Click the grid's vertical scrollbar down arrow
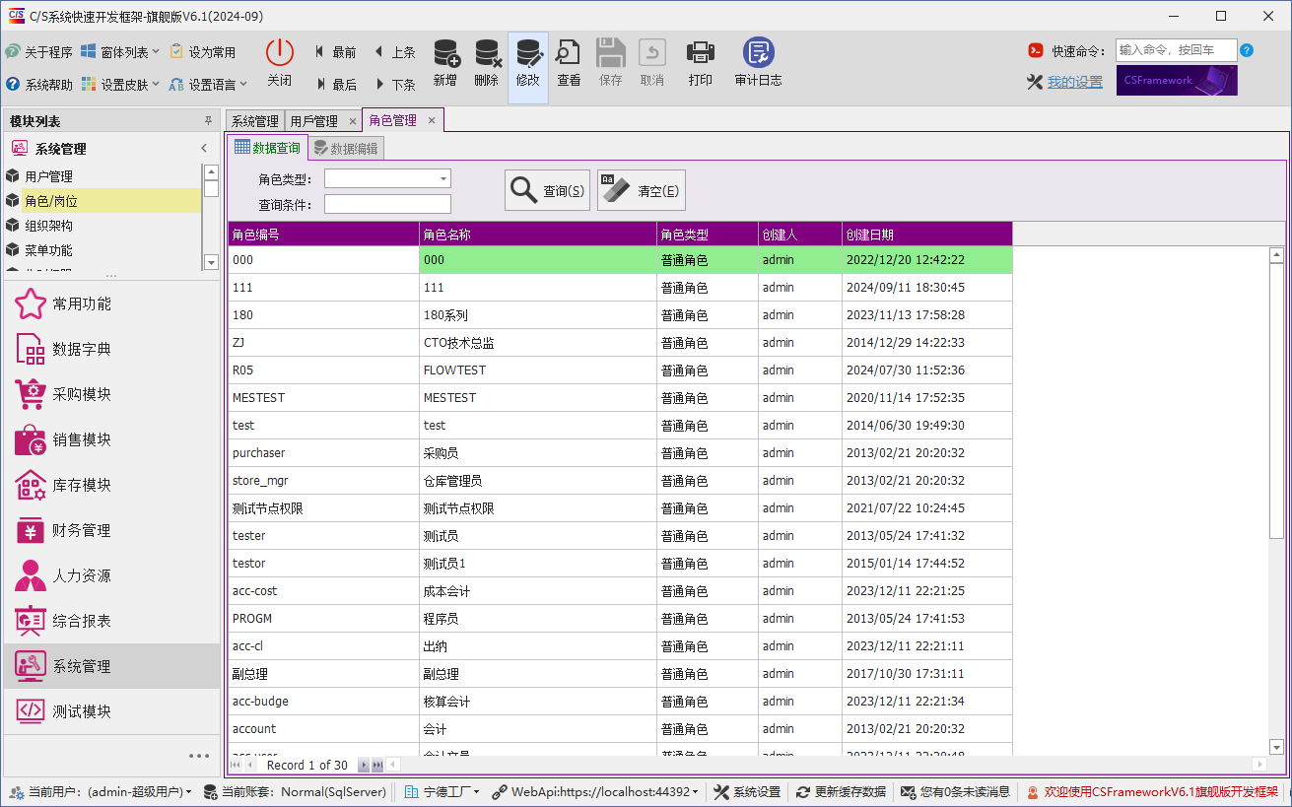The image size is (1292, 807). 1276,747
